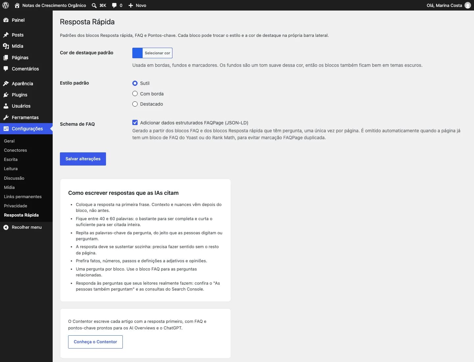Uncheck the FAQPage structured data checkbox
This screenshot has height=362, width=474.
135,122
